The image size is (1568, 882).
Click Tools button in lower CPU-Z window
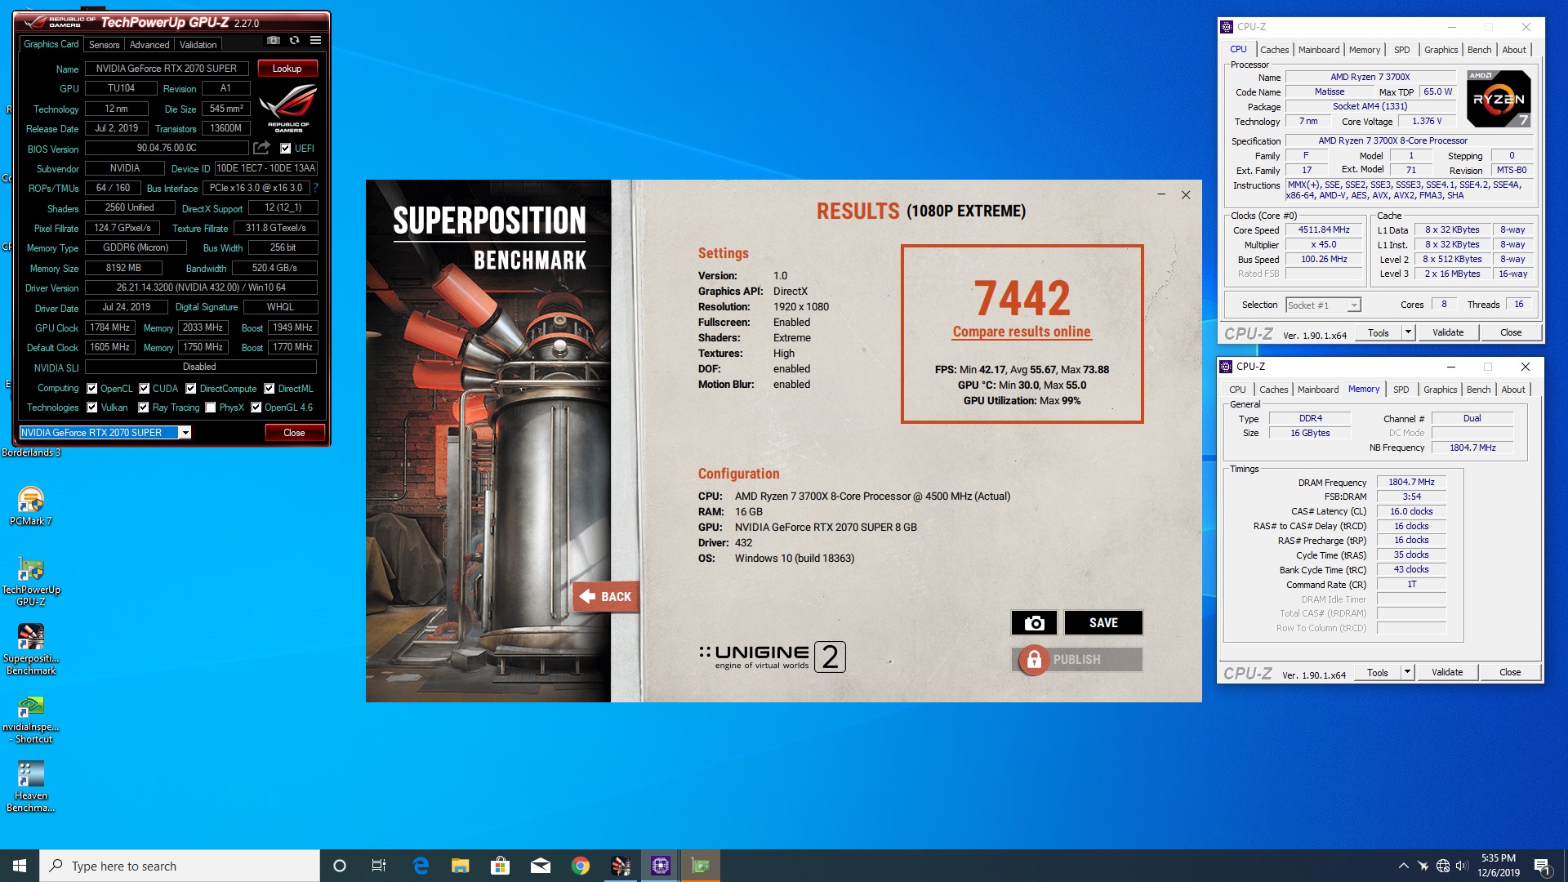[1378, 672]
